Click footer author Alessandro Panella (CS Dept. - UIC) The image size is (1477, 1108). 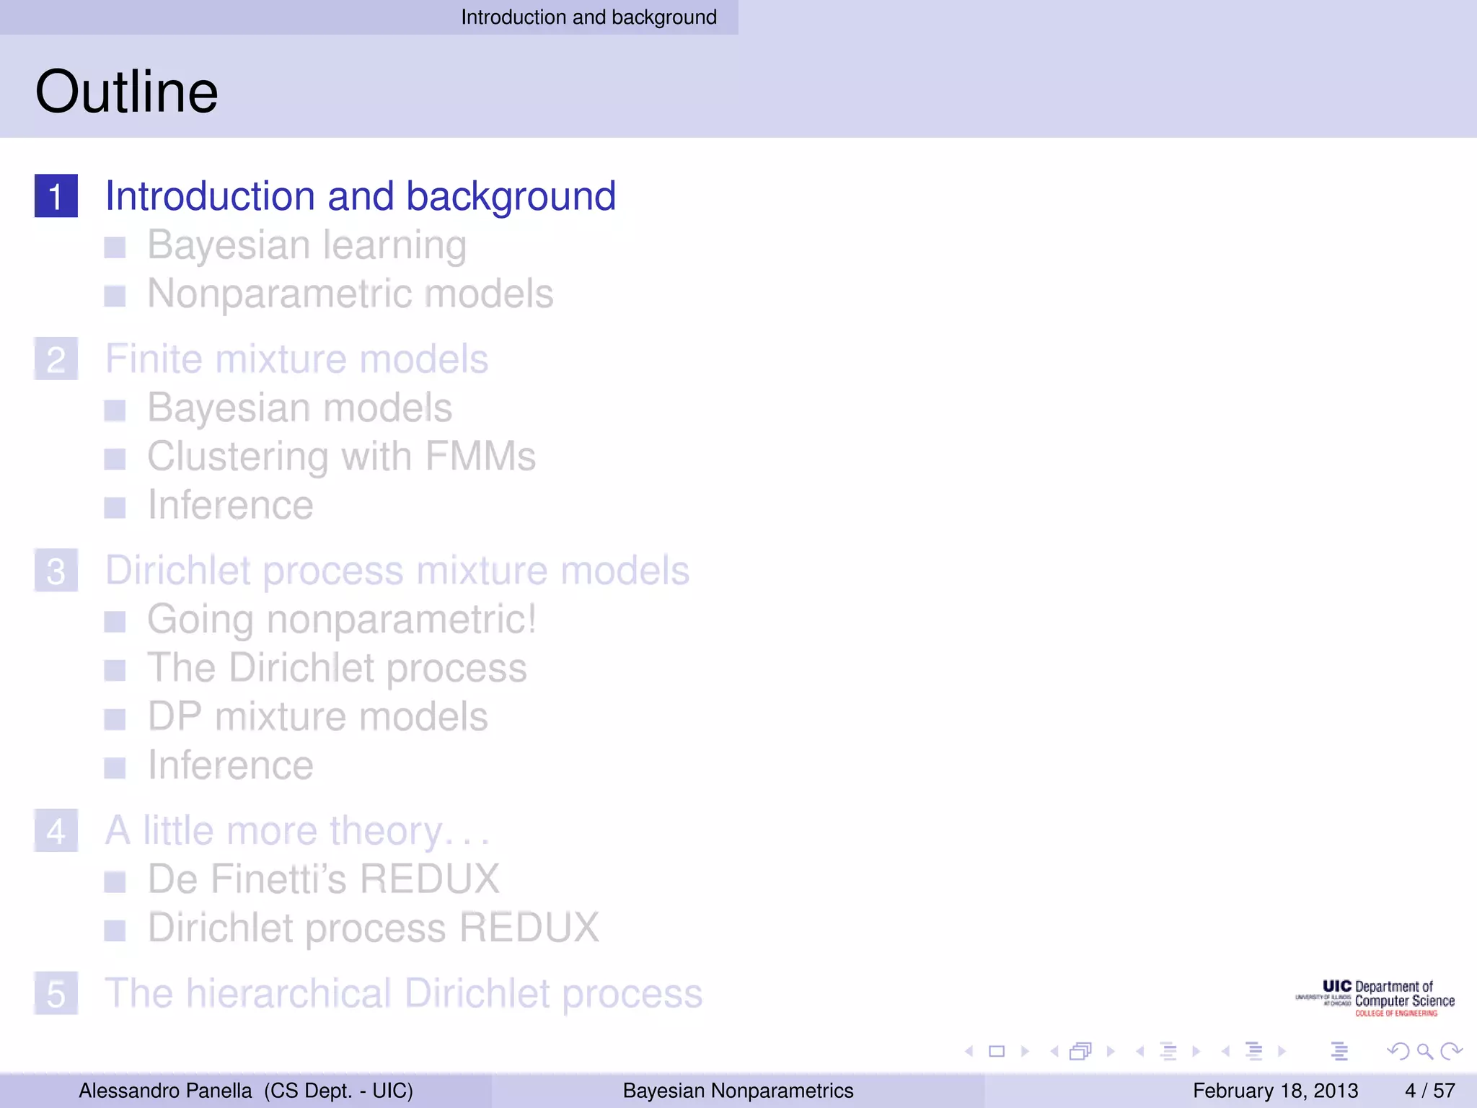(x=246, y=1091)
